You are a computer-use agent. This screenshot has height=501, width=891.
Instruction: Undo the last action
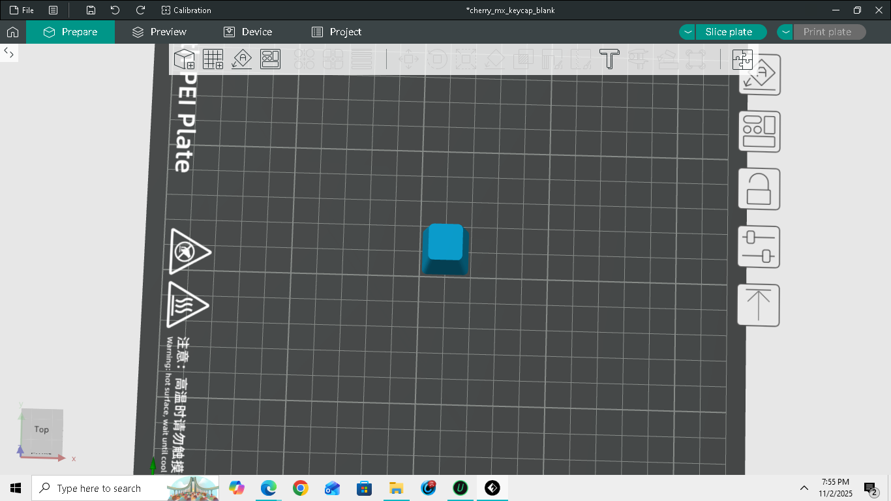point(115,10)
